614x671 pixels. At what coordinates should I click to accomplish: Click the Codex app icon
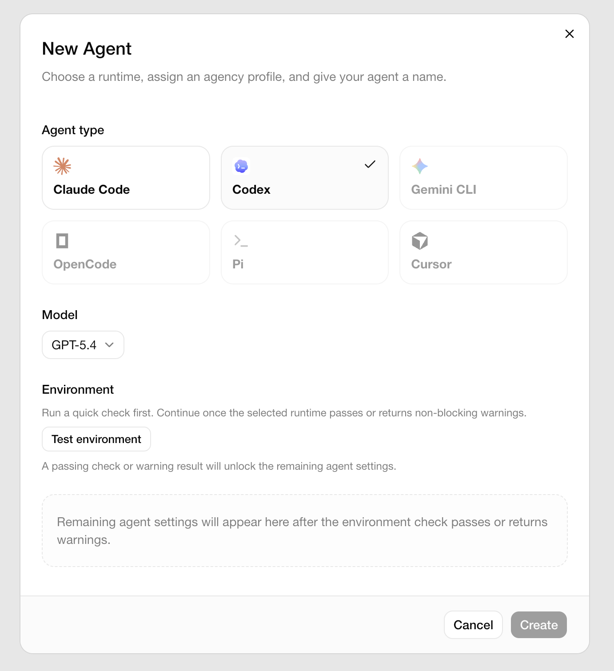(241, 166)
